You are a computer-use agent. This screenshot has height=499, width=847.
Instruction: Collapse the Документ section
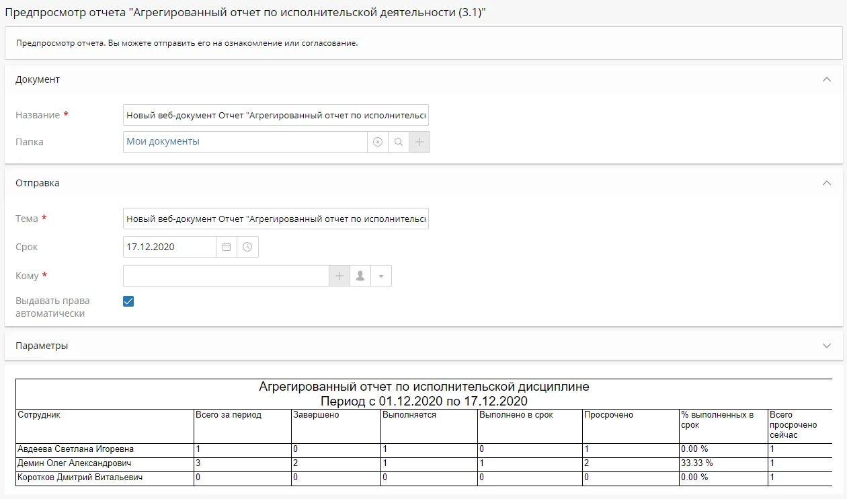pos(827,79)
